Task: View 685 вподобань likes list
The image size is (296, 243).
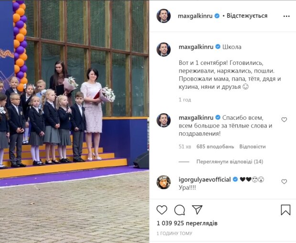Action: 215,147
